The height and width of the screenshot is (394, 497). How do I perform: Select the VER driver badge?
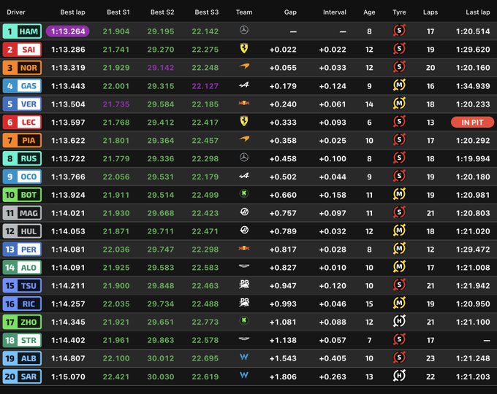click(22, 104)
